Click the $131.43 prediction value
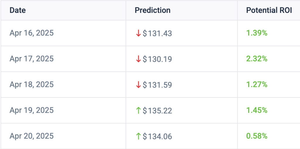 [157, 33]
